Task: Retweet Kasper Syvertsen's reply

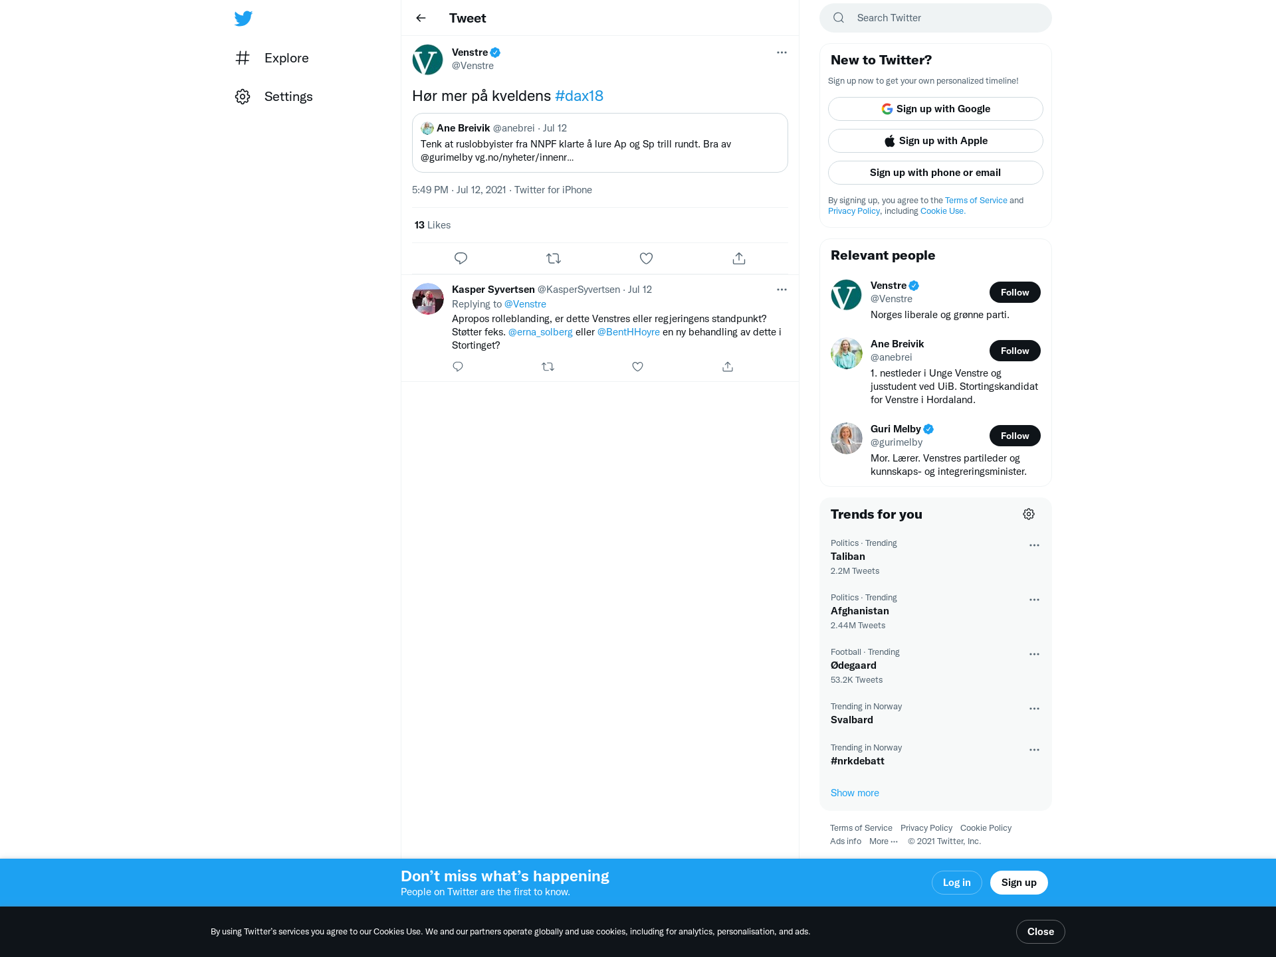Action: point(548,367)
